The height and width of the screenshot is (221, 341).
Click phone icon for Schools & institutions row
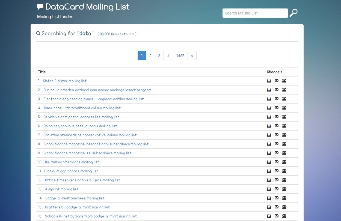(x=284, y=216)
